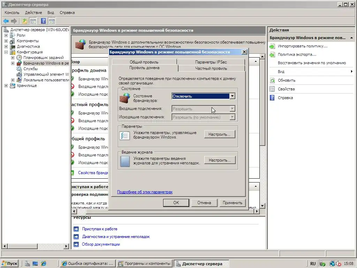The width and height of the screenshot is (357, 268).
Task: Expand the Компоненты tree node
Action: click(6, 41)
